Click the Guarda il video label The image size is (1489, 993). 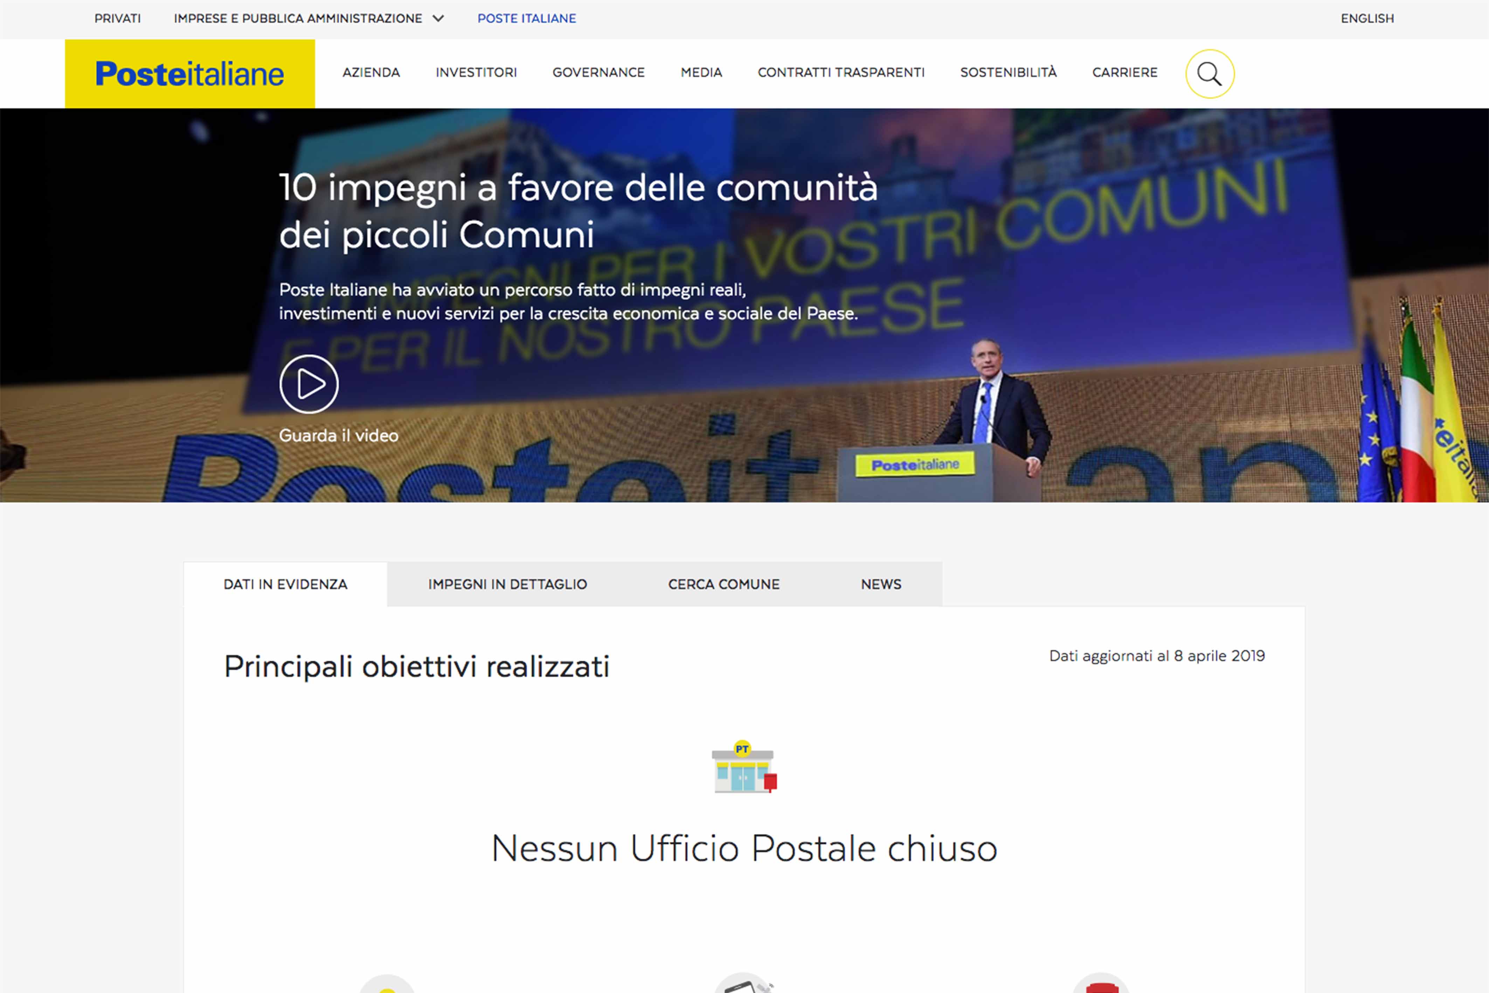339,436
